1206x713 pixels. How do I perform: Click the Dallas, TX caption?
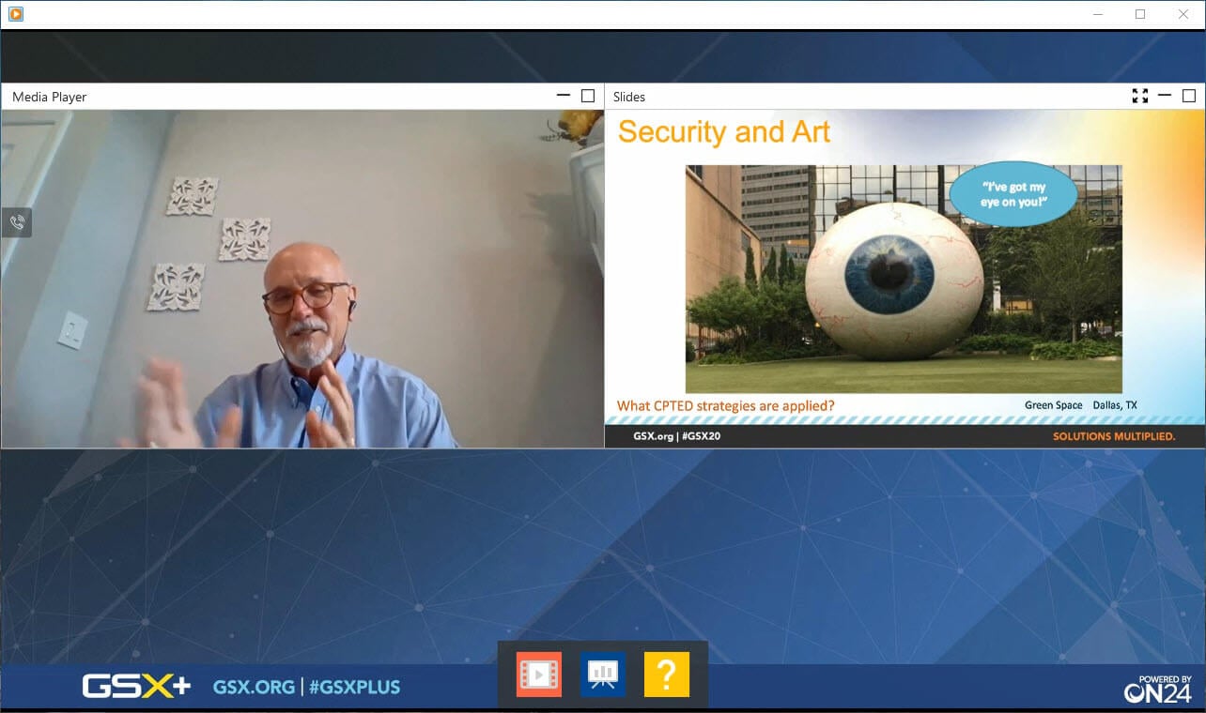[1115, 405]
